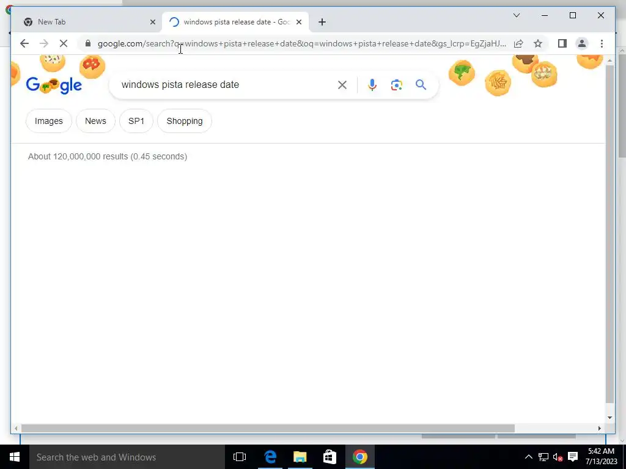This screenshot has width=626, height=469.
Task: Click the forward navigation arrow
Action: 44,43
